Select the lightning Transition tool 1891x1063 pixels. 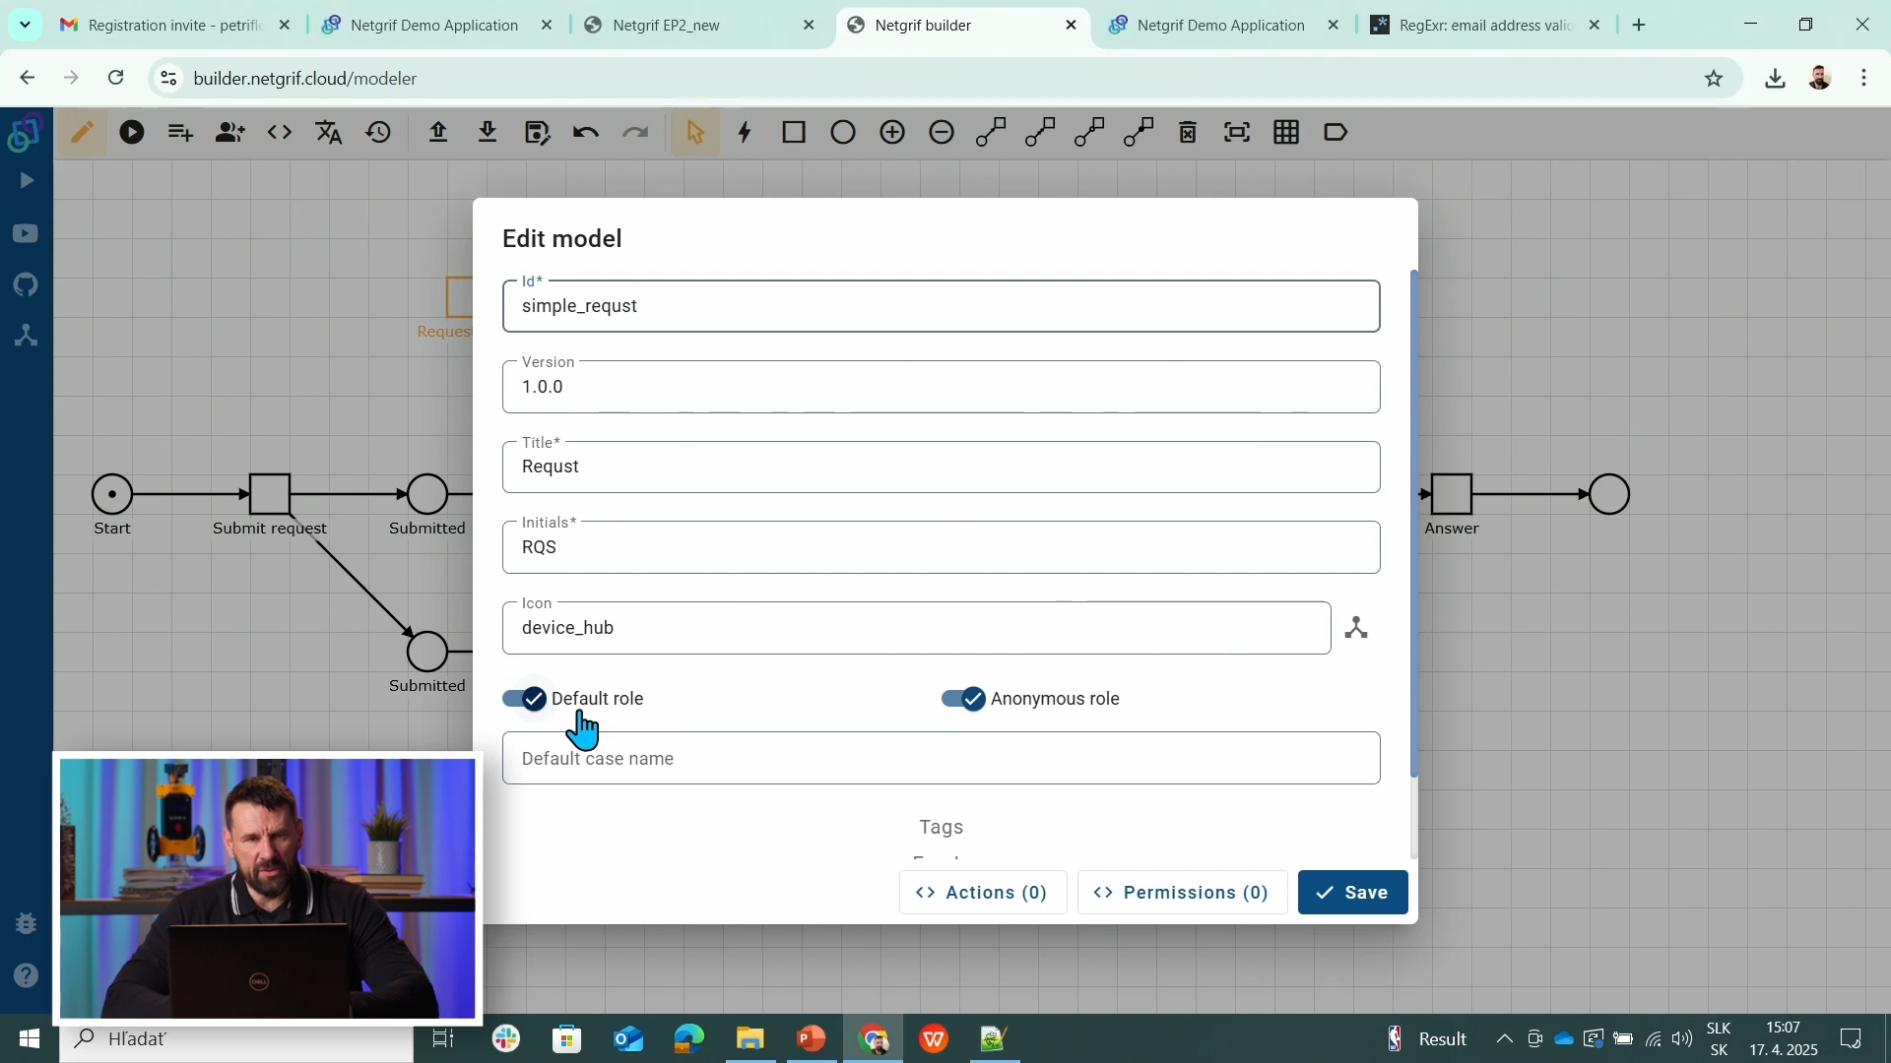pos(745,131)
